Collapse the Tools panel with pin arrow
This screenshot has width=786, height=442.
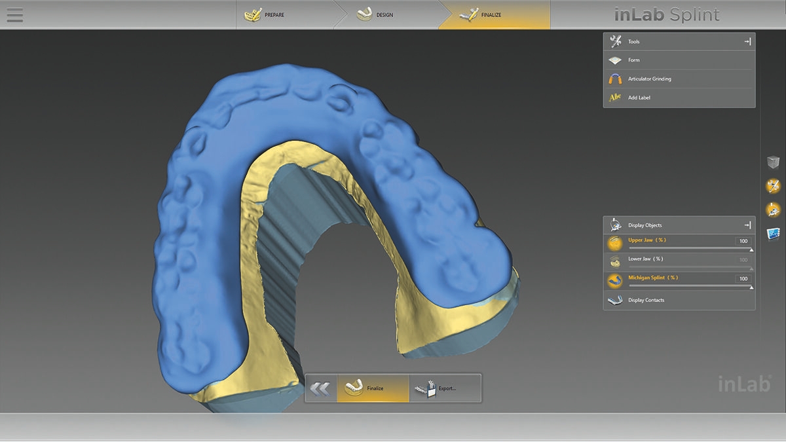(747, 41)
